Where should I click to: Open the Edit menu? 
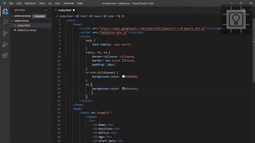(19, 3)
